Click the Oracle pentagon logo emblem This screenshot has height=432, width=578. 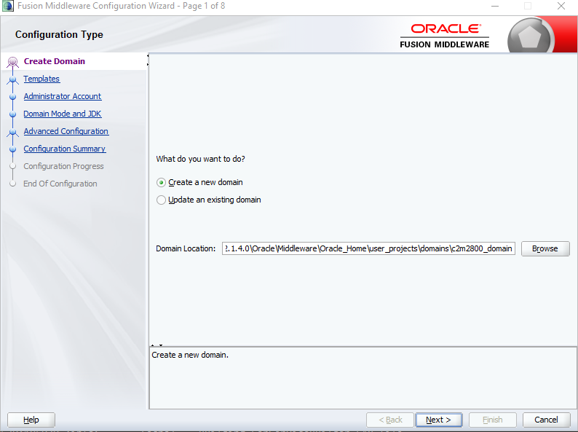pyautogui.click(x=529, y=37)
